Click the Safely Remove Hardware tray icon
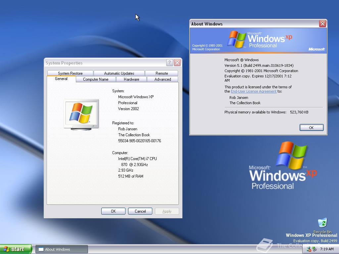The width and height of the screenshot is (339, 254). click(x=314, y=249)
